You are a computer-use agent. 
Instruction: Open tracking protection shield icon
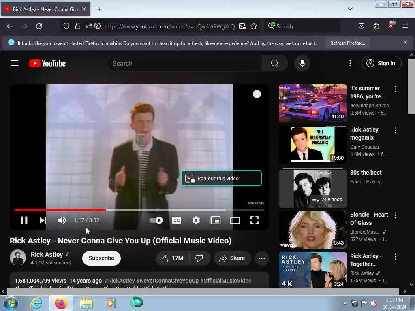click(66, 26)
